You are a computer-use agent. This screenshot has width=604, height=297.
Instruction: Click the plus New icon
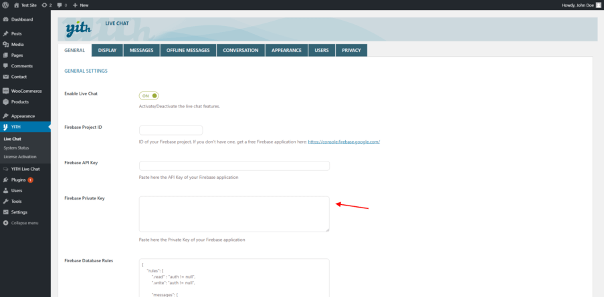point(75,5)
